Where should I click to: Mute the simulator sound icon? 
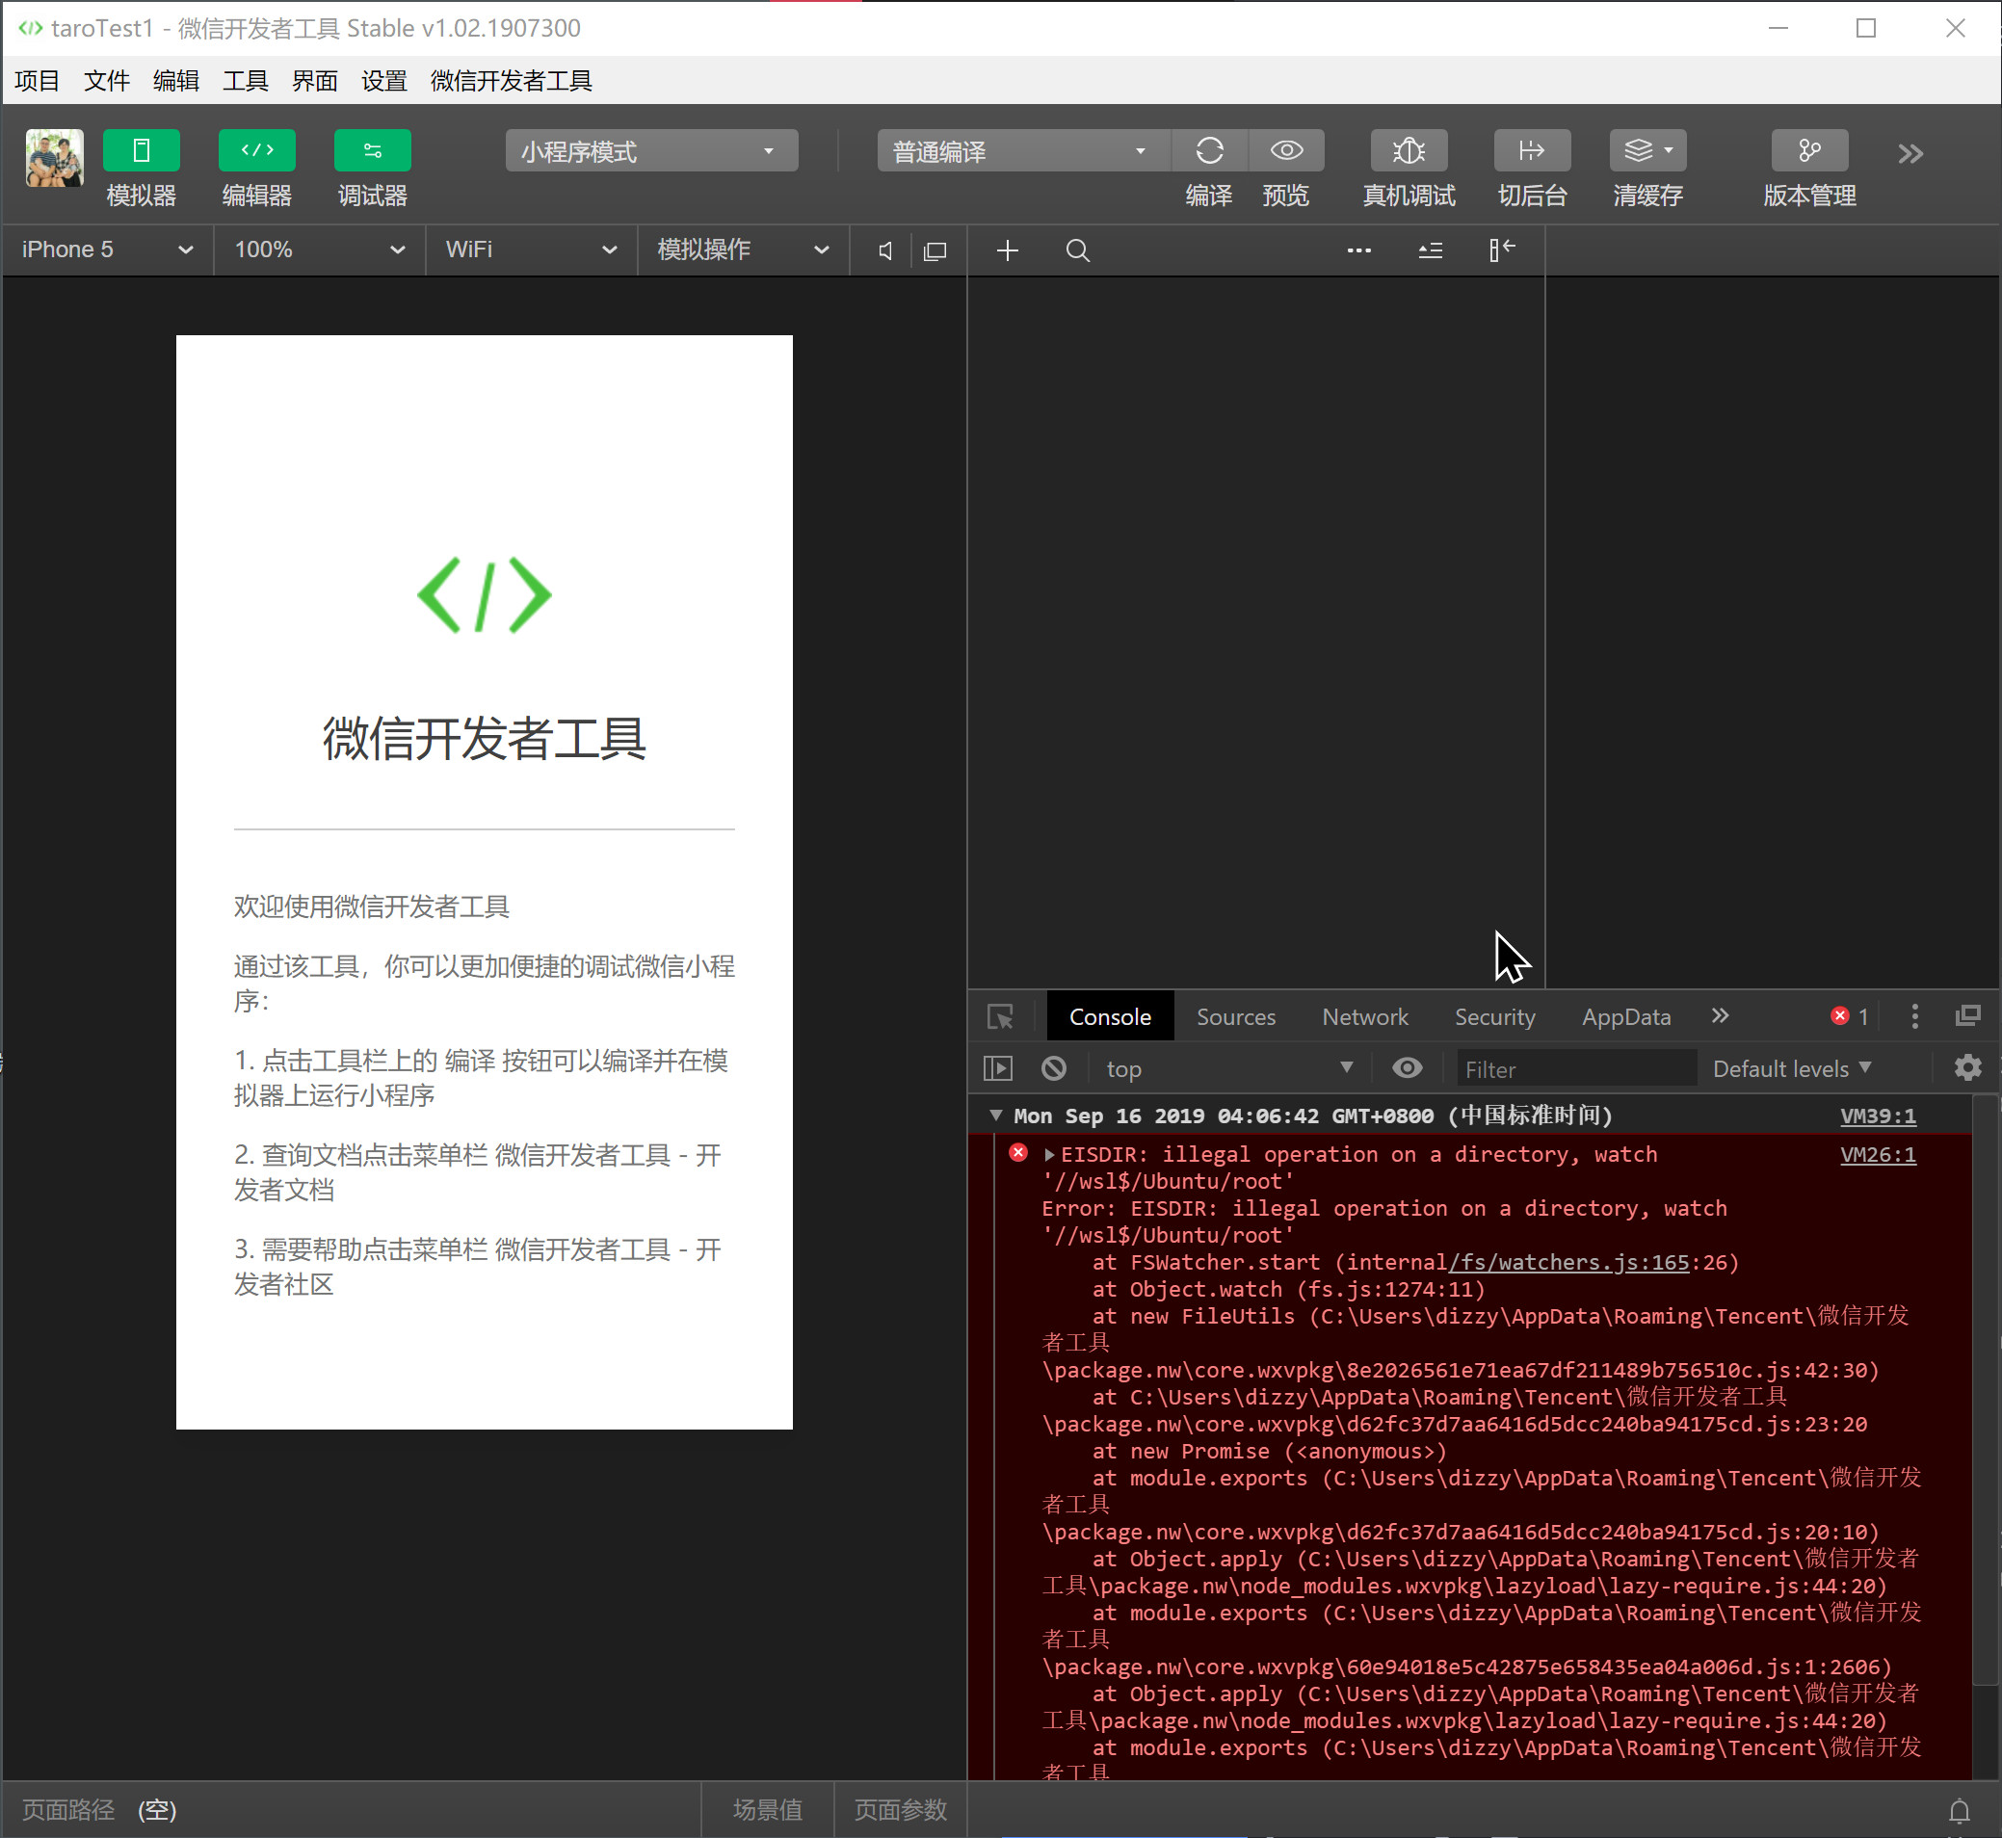885,250
